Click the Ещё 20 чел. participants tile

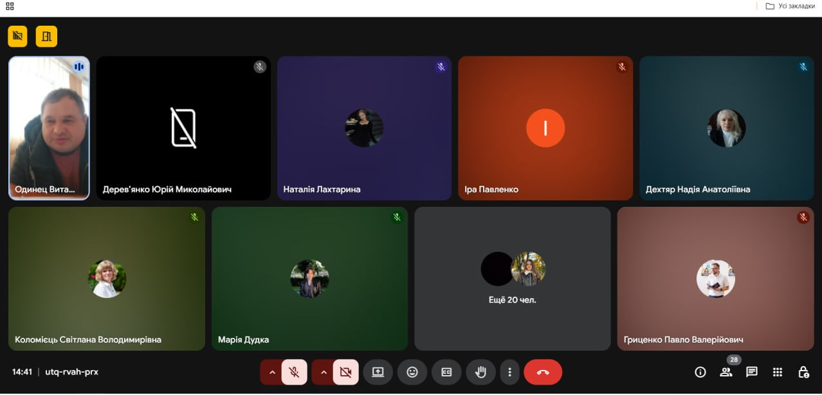point(512,279)
